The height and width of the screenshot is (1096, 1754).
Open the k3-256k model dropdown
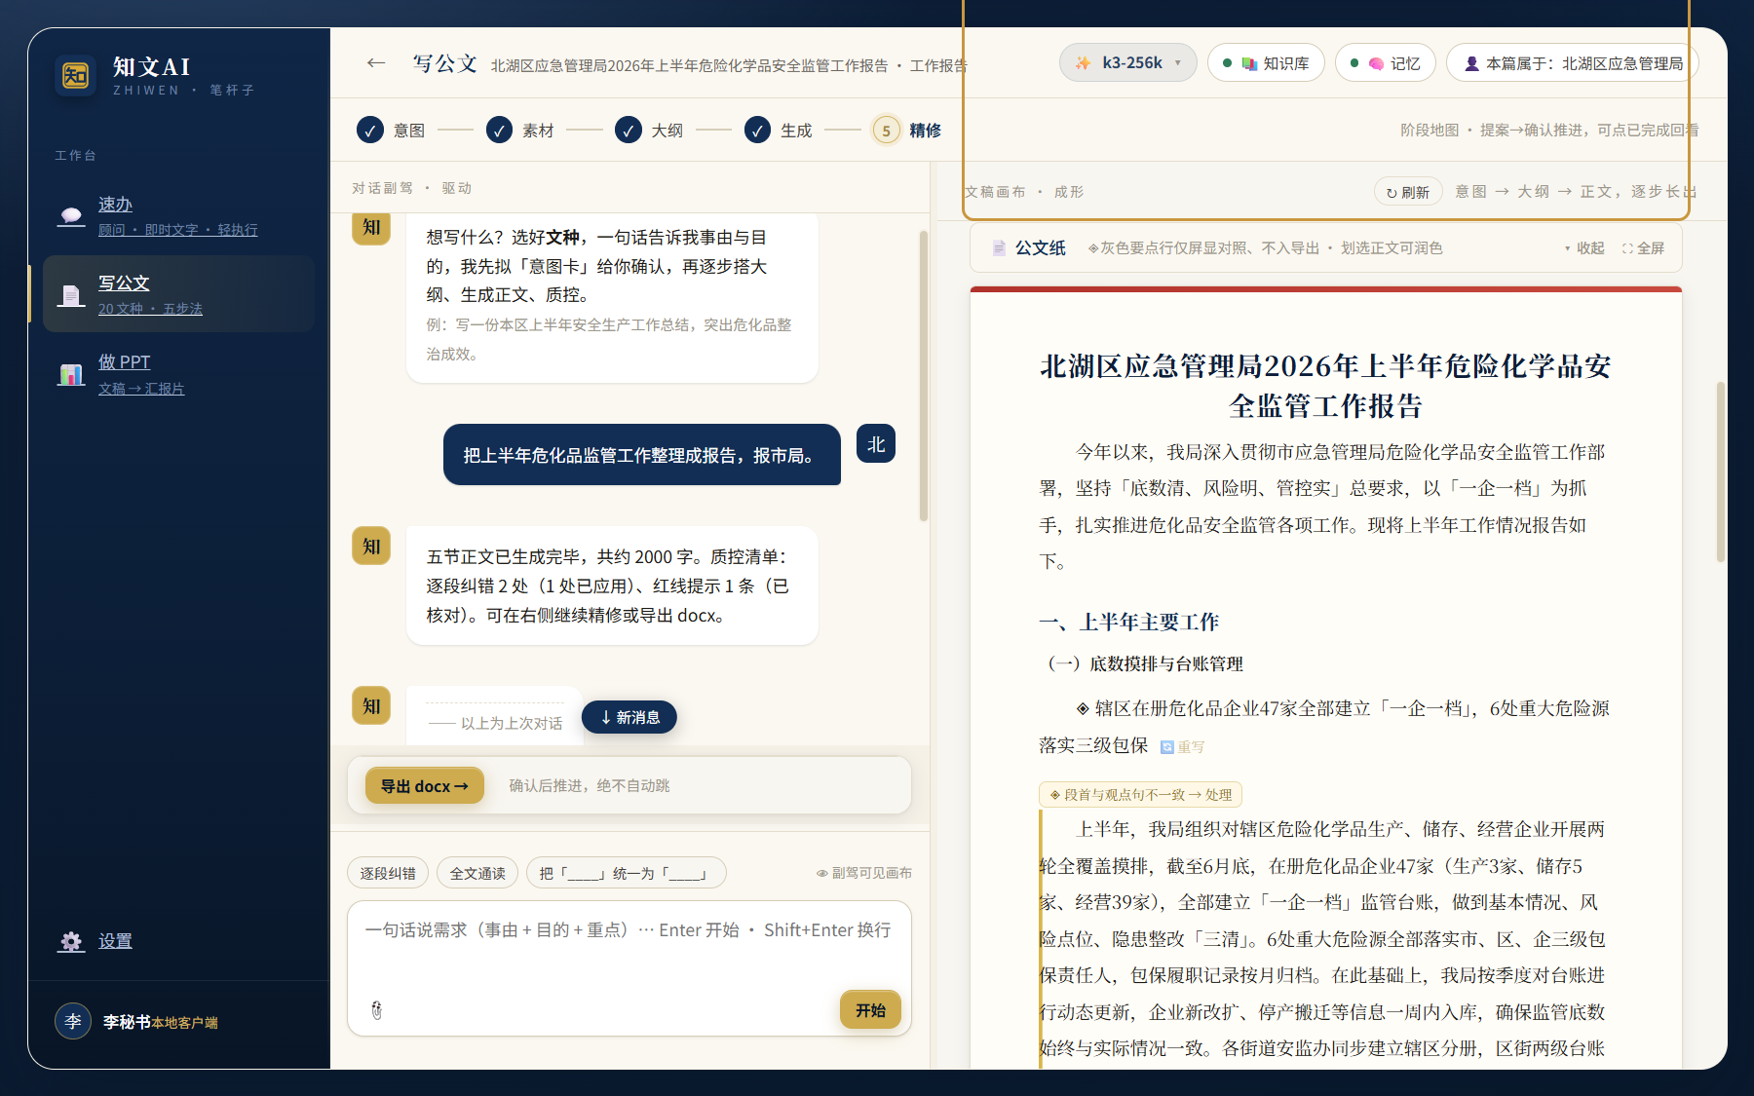point(1127,63)
